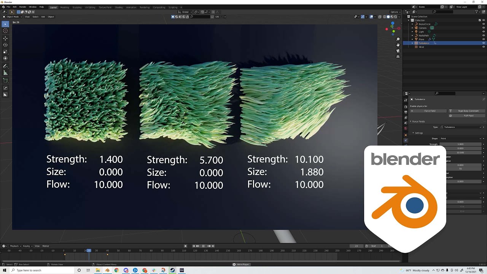The width and height of the screenshot is (487, 274).
Task: Pause the animation playback
Action: tap(203, 246)
